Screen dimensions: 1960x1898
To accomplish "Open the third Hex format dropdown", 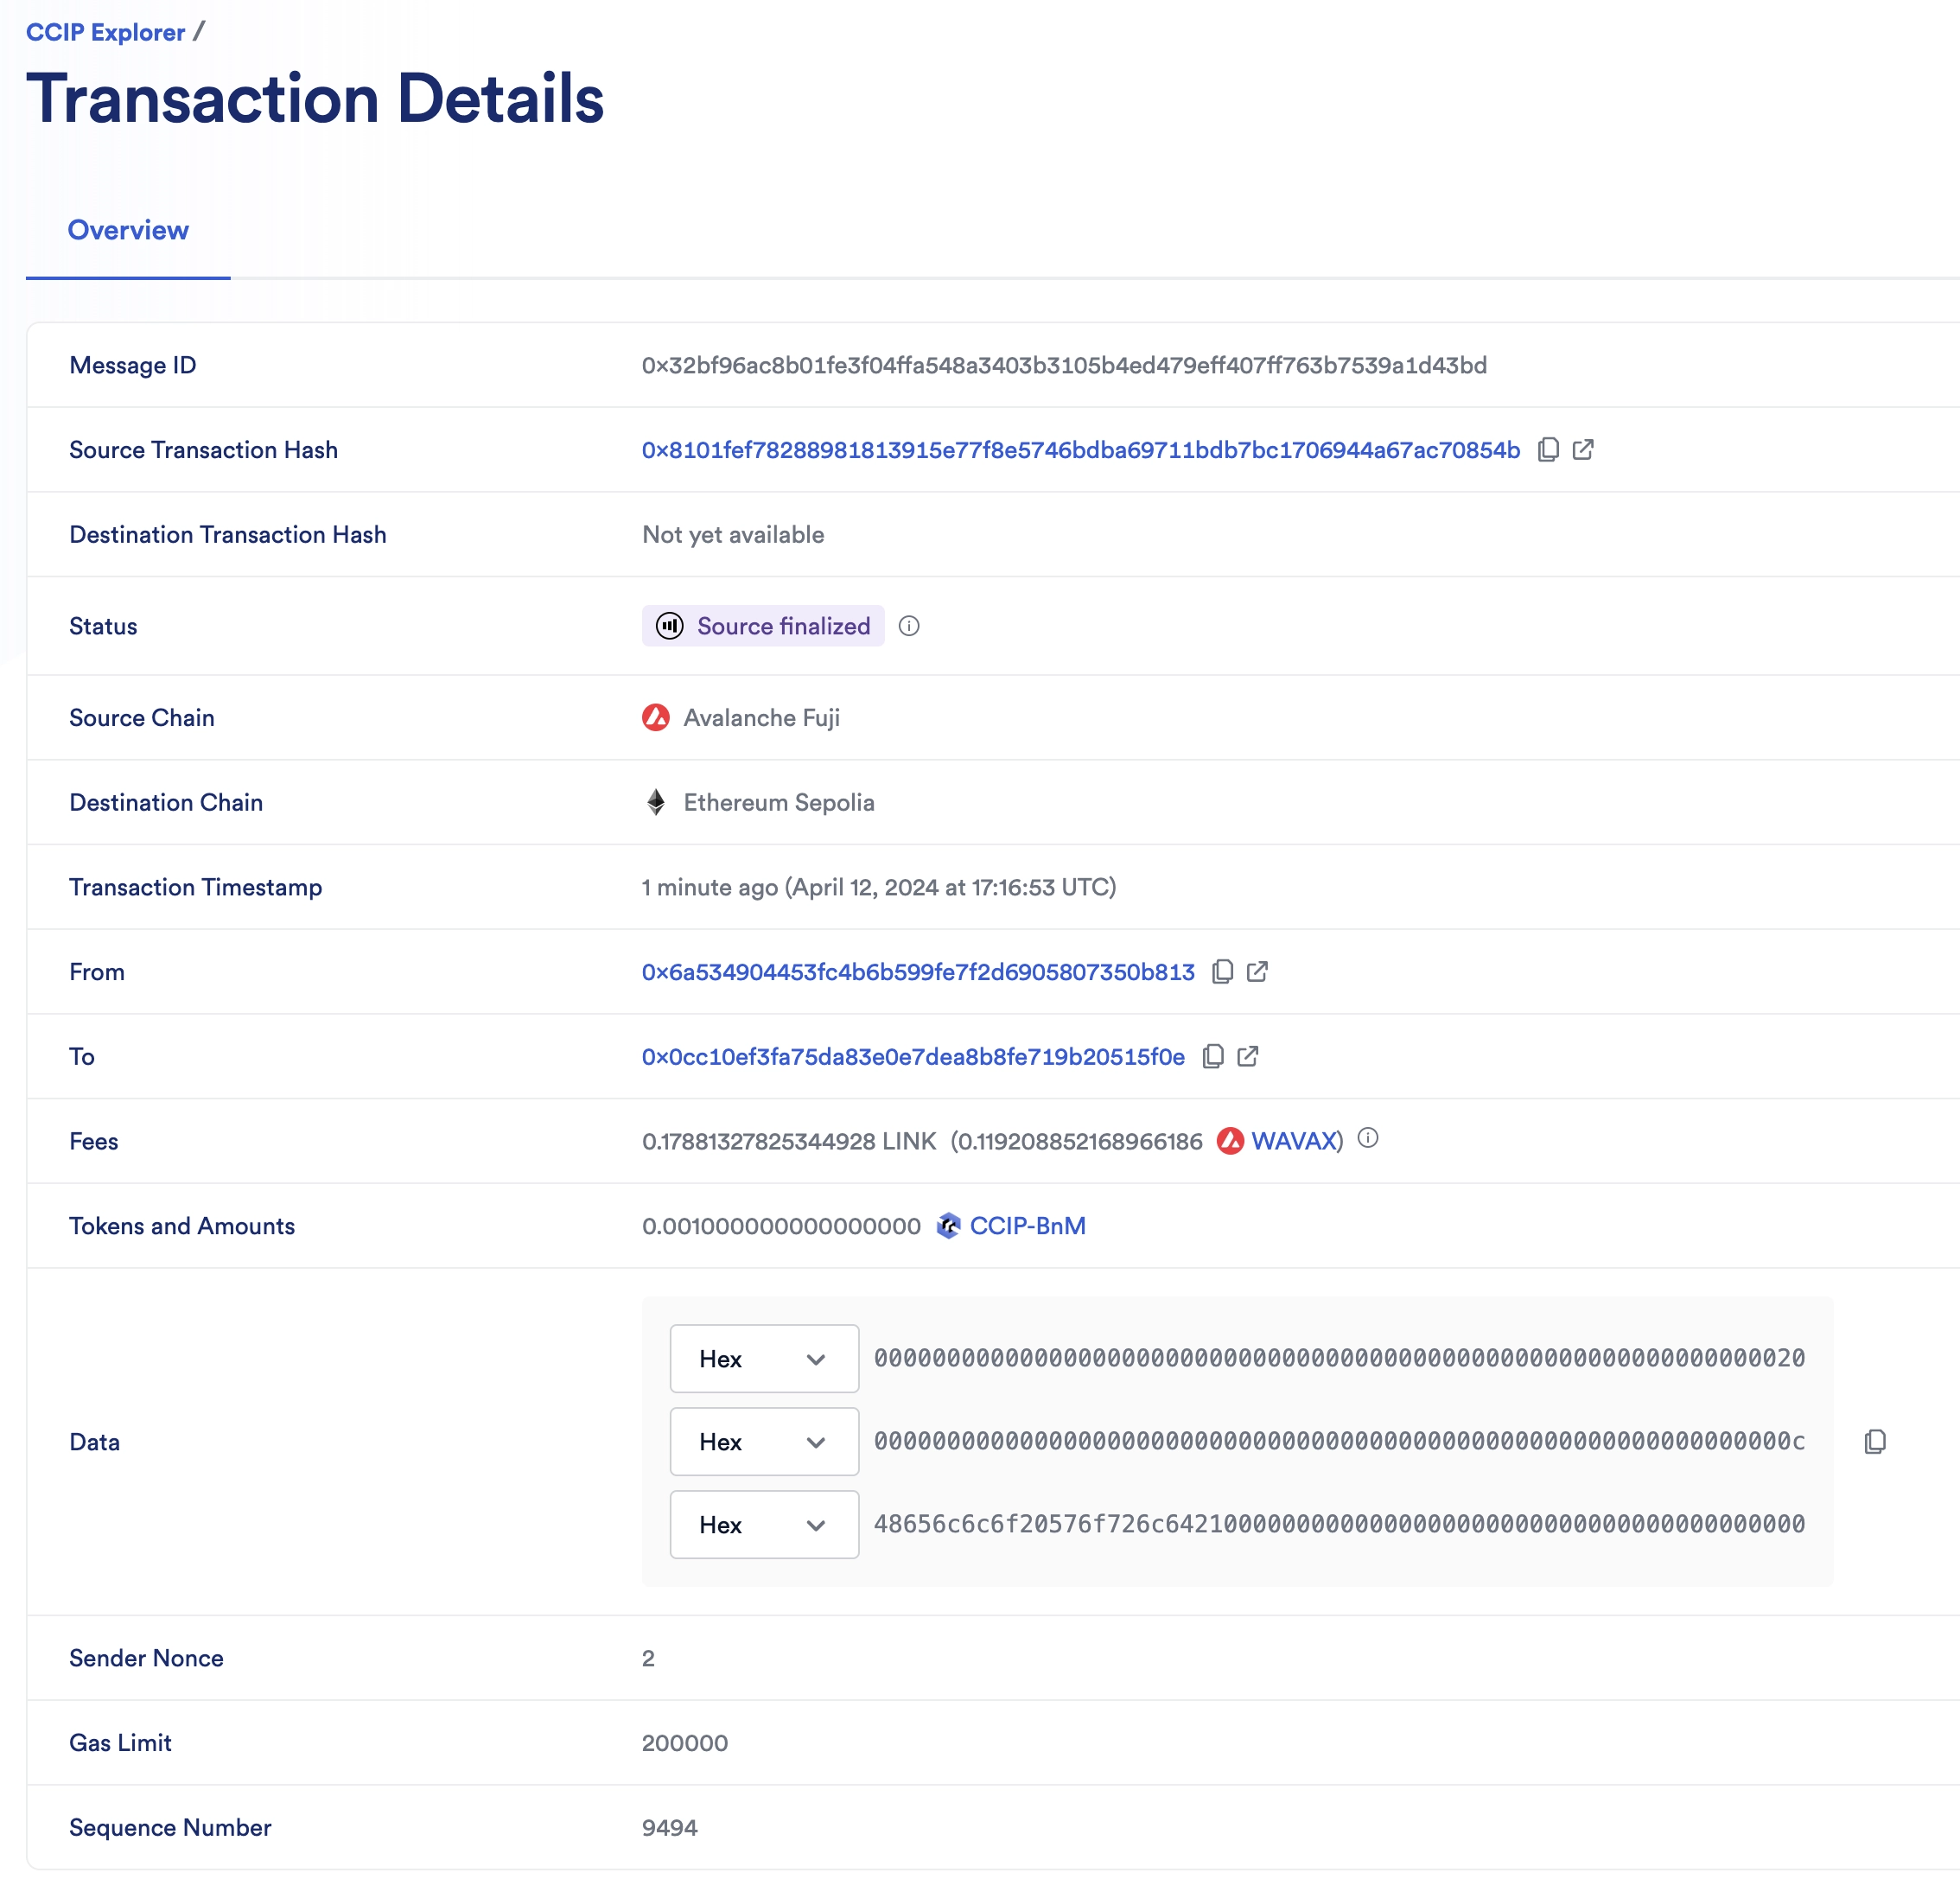I will pos(764,1524).
